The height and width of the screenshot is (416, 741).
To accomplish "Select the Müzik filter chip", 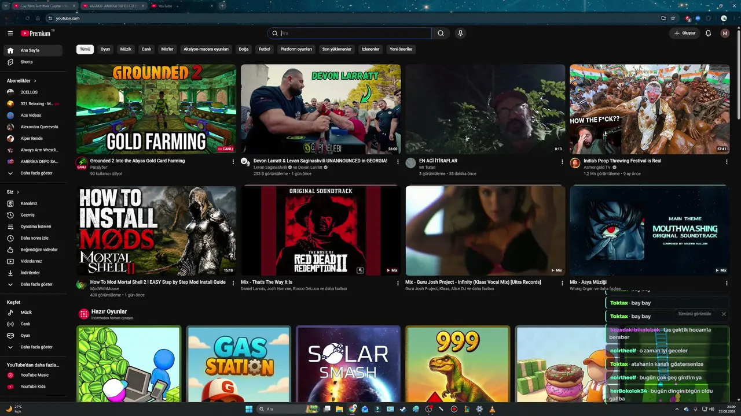I will tap(126, 49).
